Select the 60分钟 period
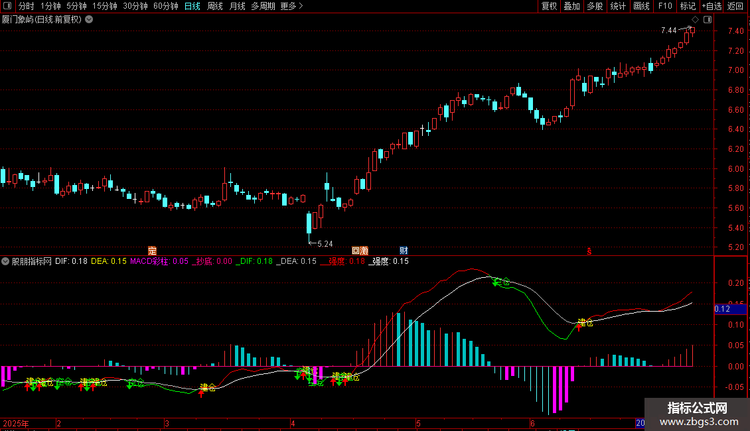Screen dimensions: 750x431 (x=165, y=6)
